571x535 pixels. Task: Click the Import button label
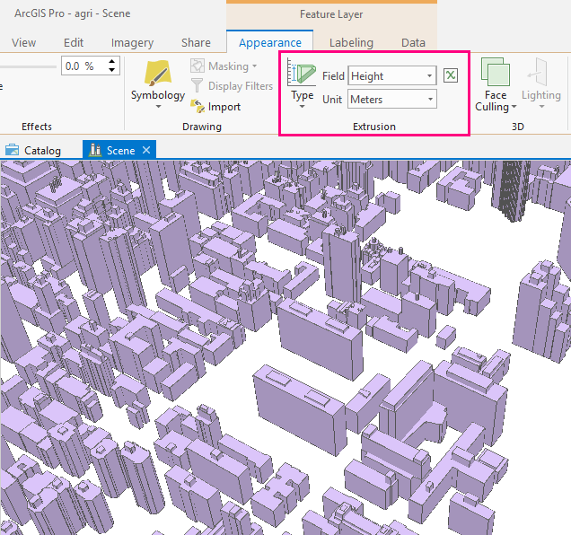(x=224, y=107)
